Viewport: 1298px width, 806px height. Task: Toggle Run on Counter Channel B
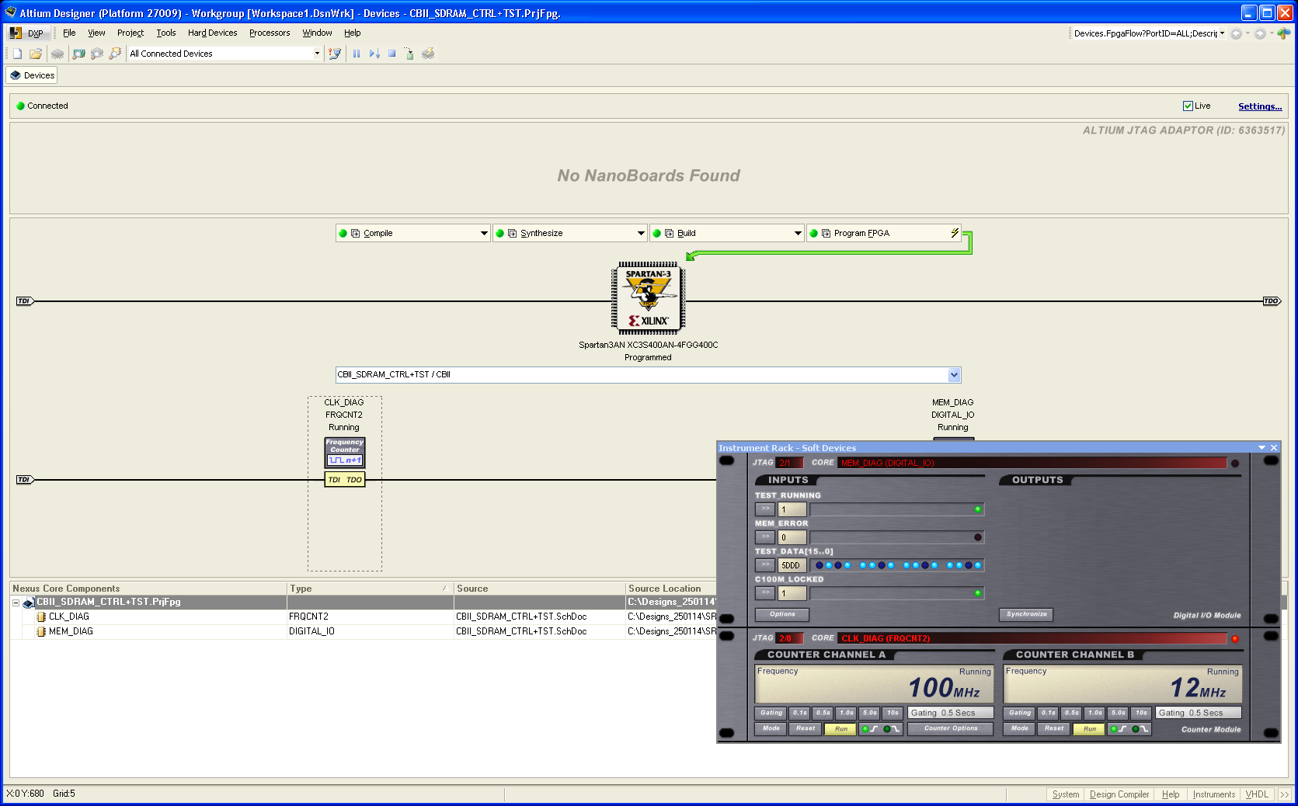point(1090,729)
